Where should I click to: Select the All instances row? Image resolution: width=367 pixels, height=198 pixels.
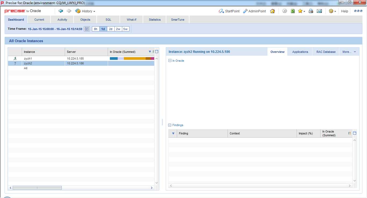click(81, 68)
